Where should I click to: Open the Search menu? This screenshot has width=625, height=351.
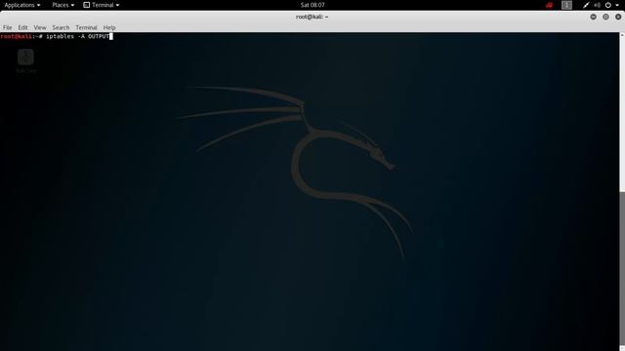click(61, 27)
